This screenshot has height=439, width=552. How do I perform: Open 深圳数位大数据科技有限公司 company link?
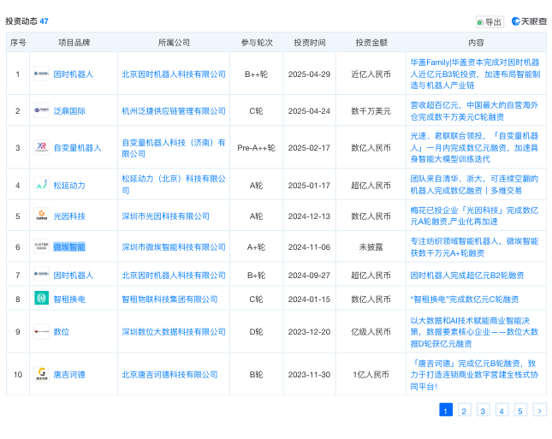173,331
